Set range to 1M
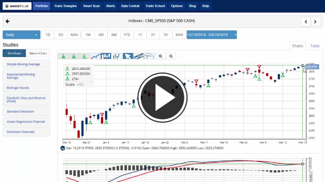This screenshot has height=182, width=325. (x=88, y=35)
